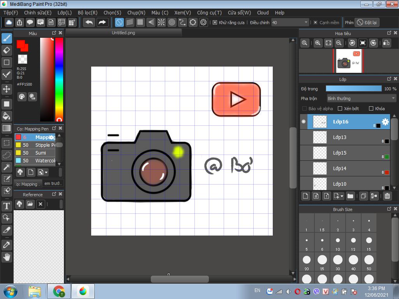Screen dimensions: 399x299
Task: Create a new layer folder
Action: (x=350, y=196)
